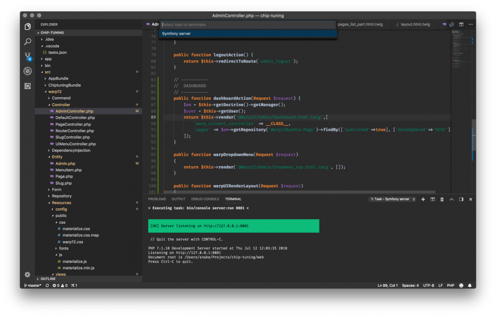Open the layout.html.twig editor tab
Screen dimensions: 496x317
(x=415, y=24)
